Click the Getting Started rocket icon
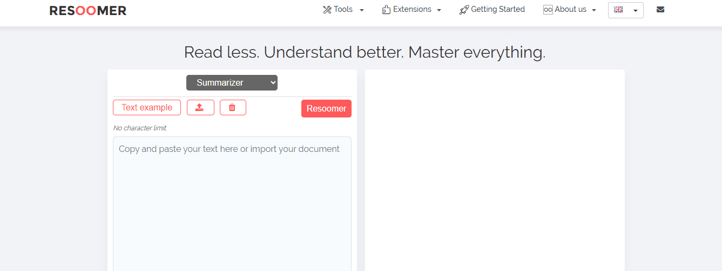This screenshot has width=722, height=271. point(464,9)
